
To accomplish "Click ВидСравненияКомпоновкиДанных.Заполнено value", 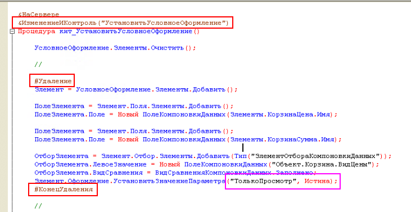I will (234, 173).
